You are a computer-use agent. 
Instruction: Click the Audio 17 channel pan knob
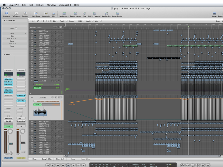pos(10,131)
